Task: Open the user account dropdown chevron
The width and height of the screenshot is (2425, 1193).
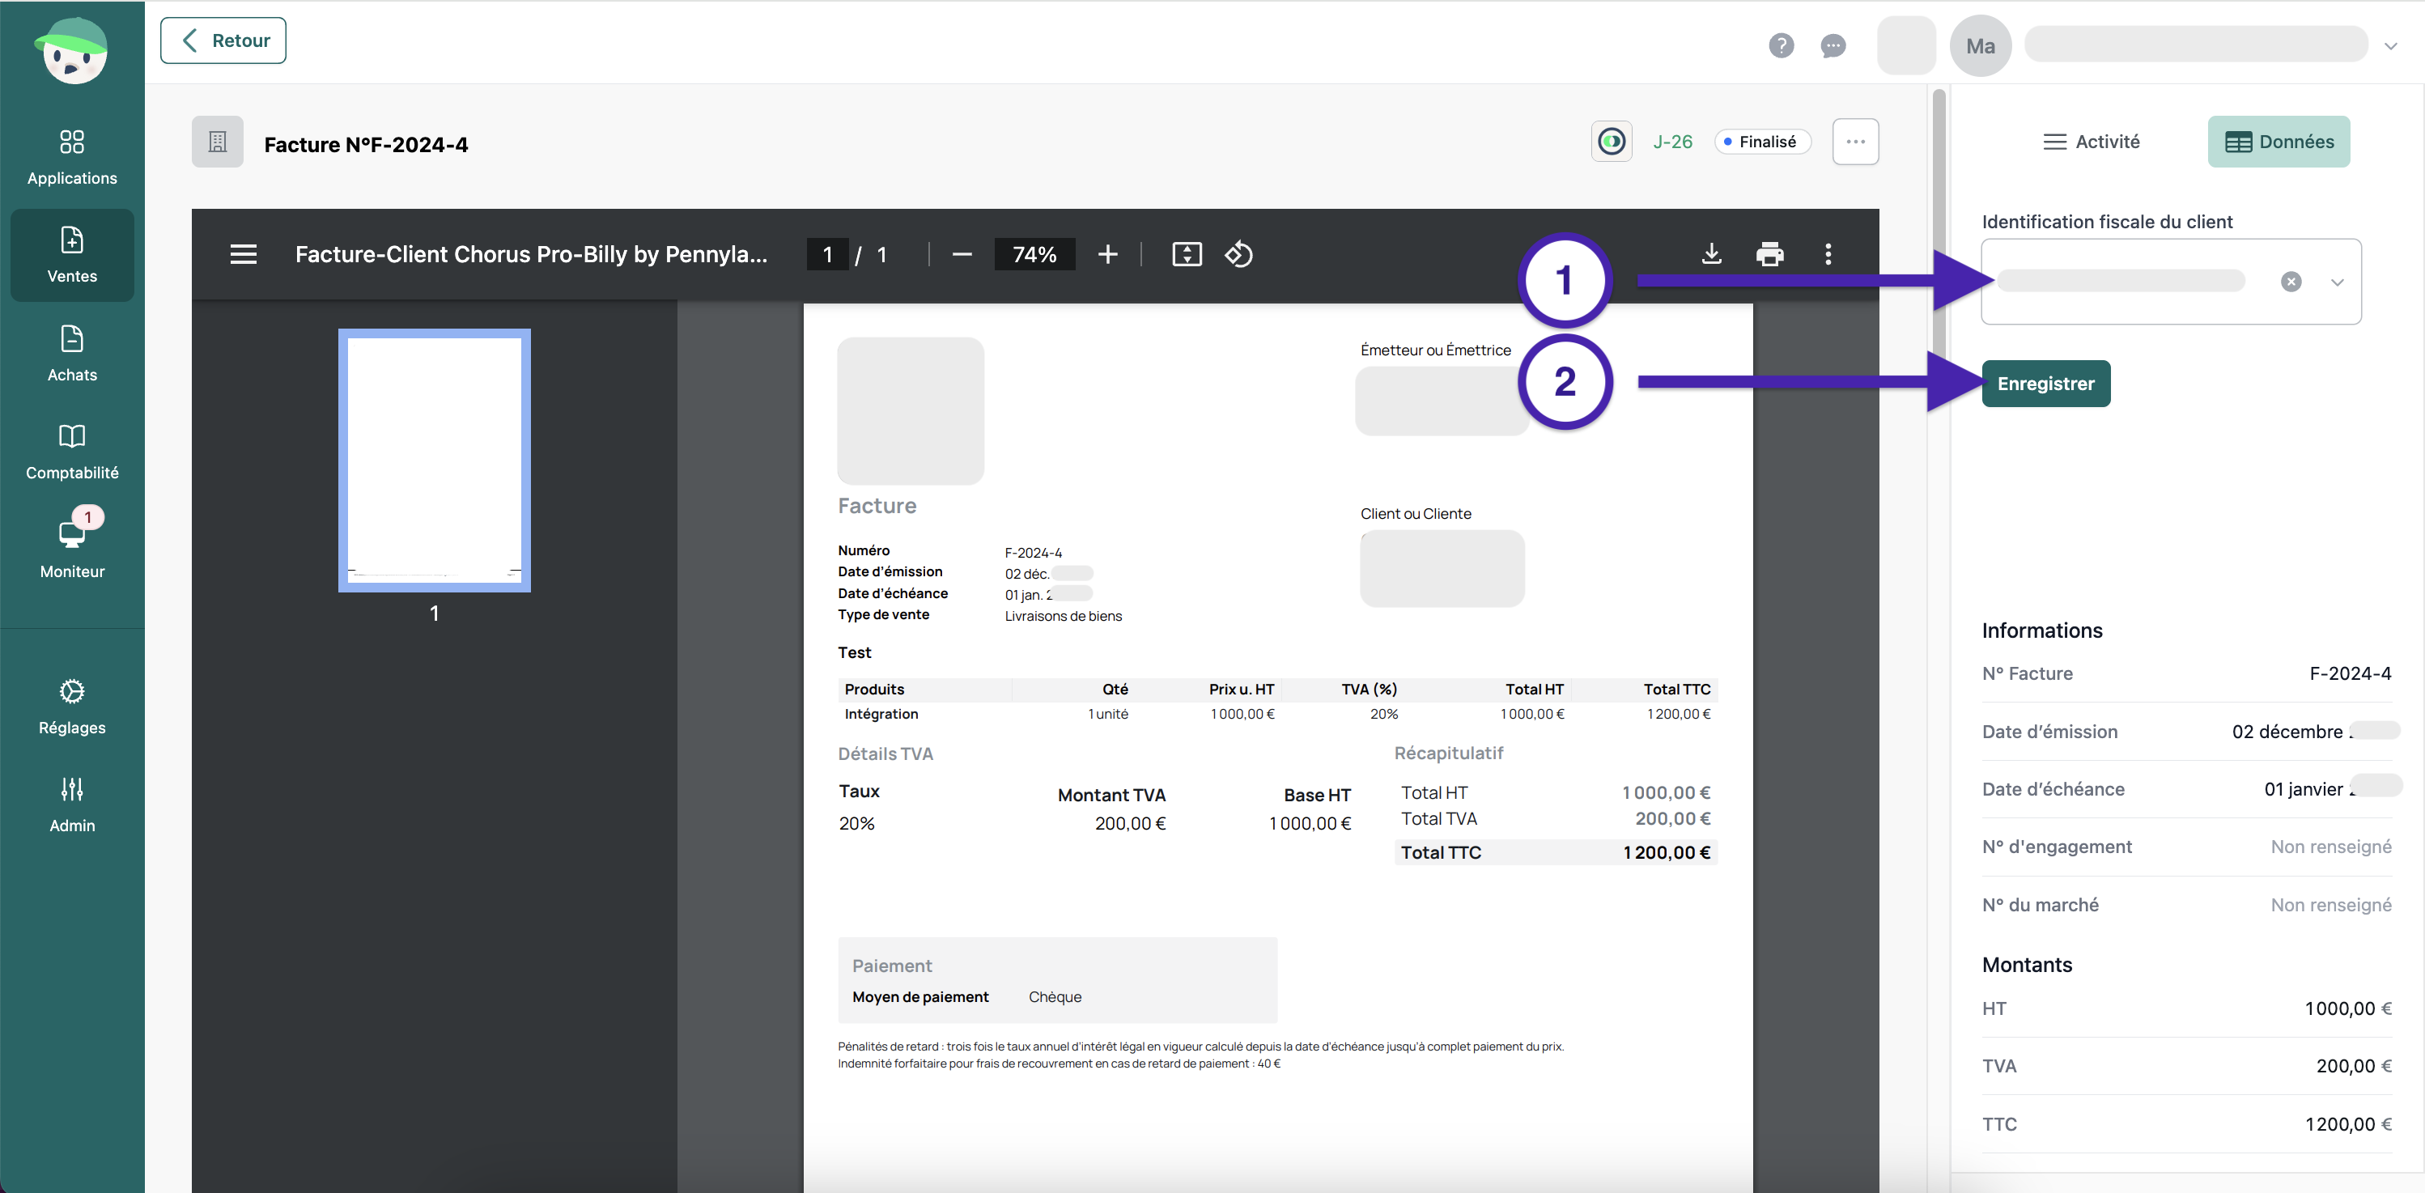Action: [x=2390, y=45]
